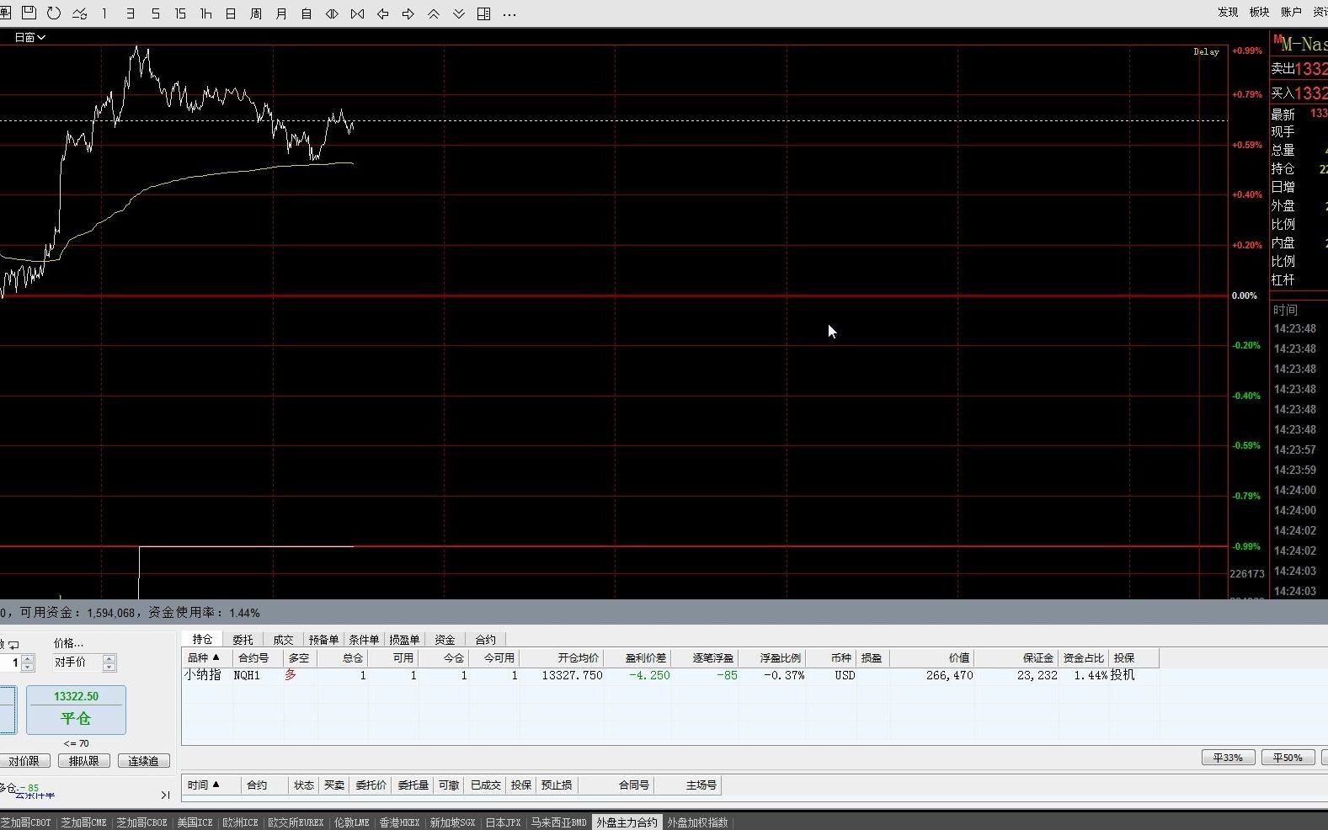Image resolution: width=1328 pixels, height=830 pixels.
Task: Click the compress-chart bowtie icon
Action: 357,13
